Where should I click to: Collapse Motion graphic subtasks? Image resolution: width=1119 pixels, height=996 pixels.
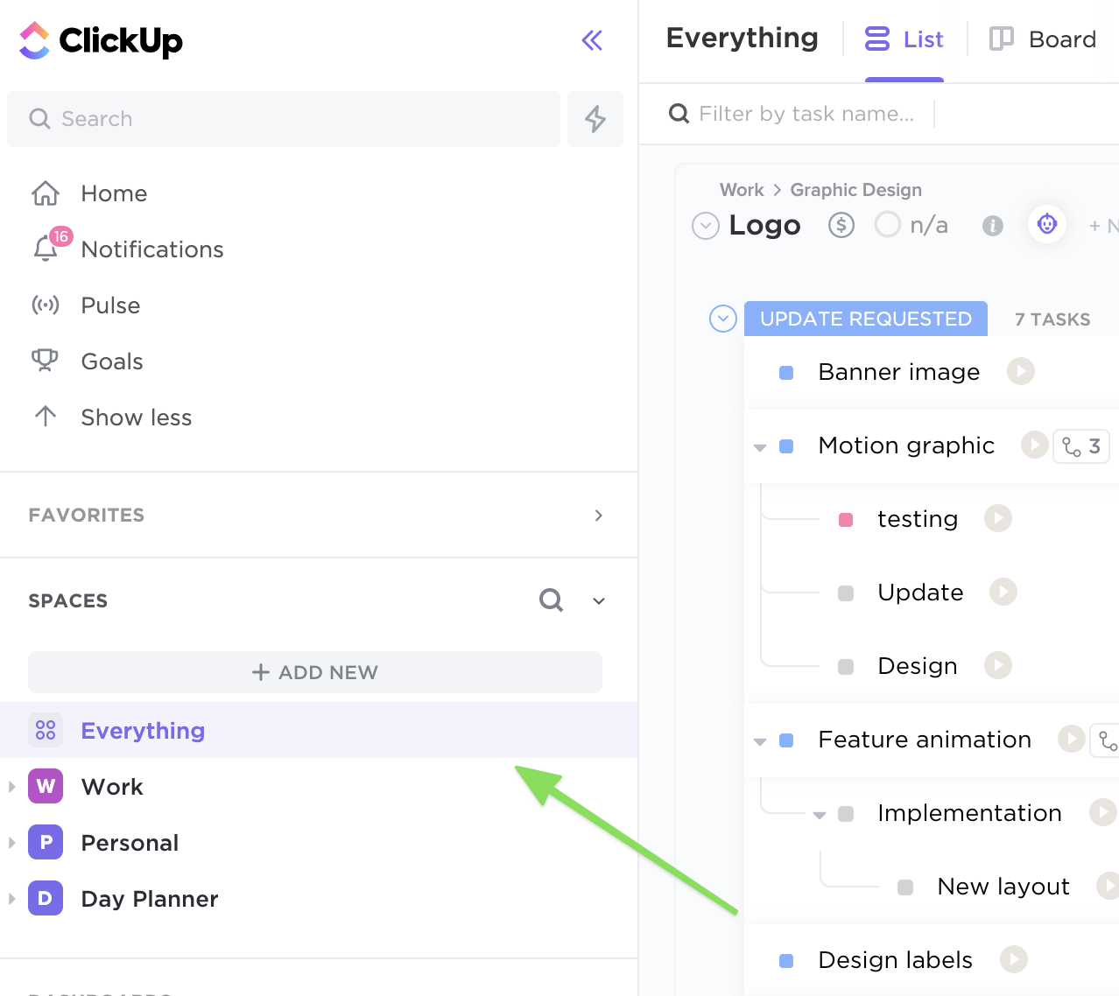[760, 447]
